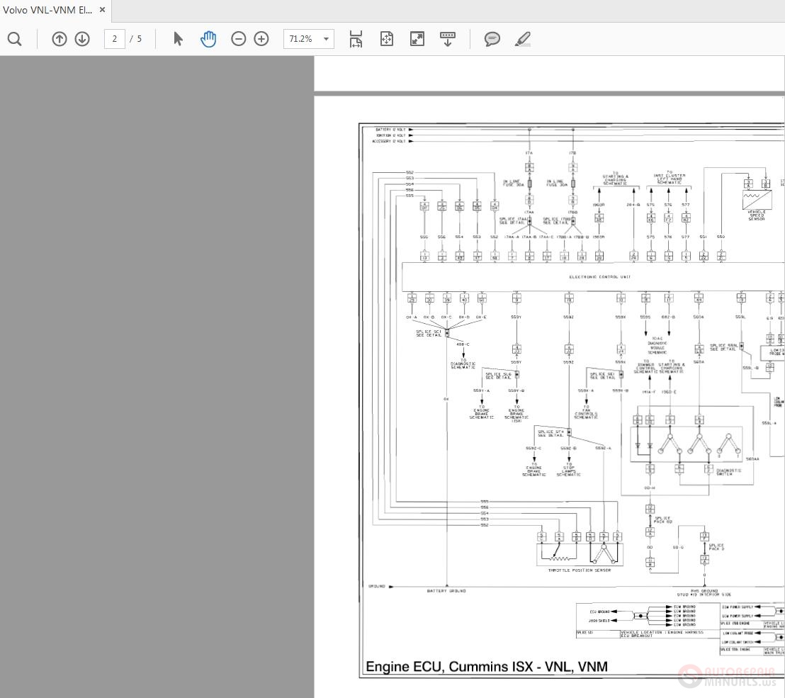Toggle full screen reading mode

pyautogui.click(x=417, y=39)
